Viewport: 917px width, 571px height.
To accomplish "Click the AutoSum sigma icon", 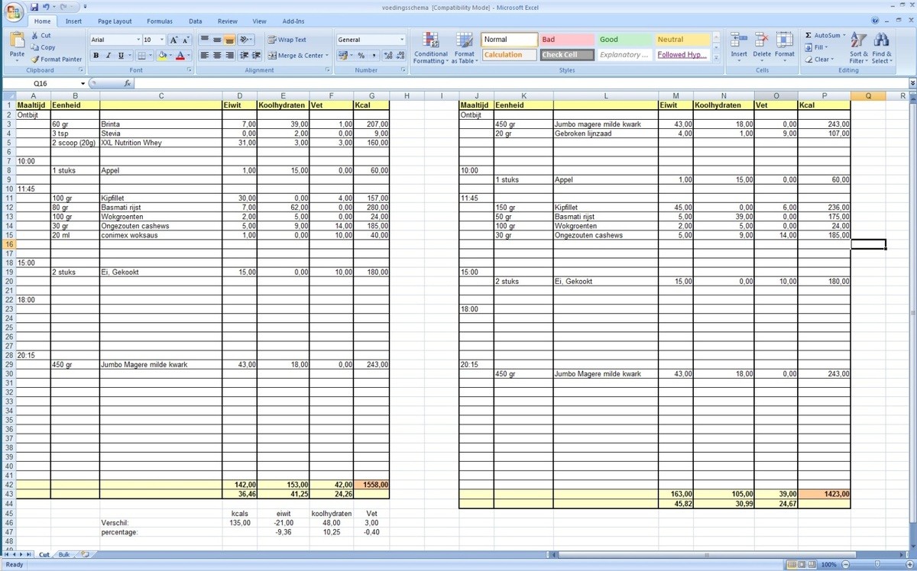I will click(809, 35).
